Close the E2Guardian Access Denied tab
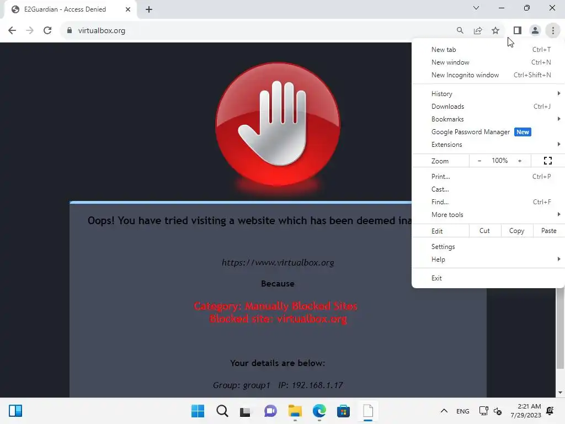 pos(128,9)
